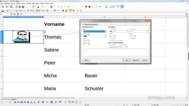Create a new spreadsheet document
The image size is (189, 106).
point(2,7)
